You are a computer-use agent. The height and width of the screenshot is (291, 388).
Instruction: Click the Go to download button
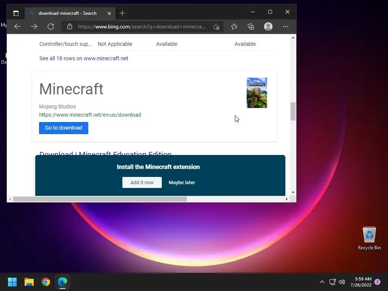64,128
